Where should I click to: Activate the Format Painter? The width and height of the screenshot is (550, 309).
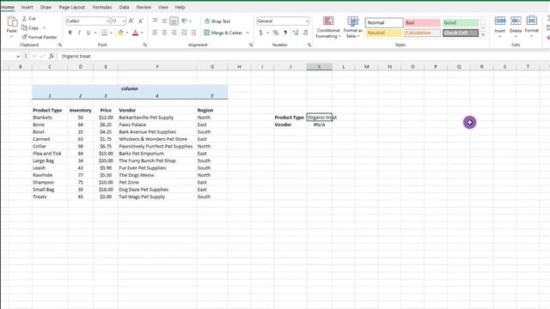click(39, 37)
